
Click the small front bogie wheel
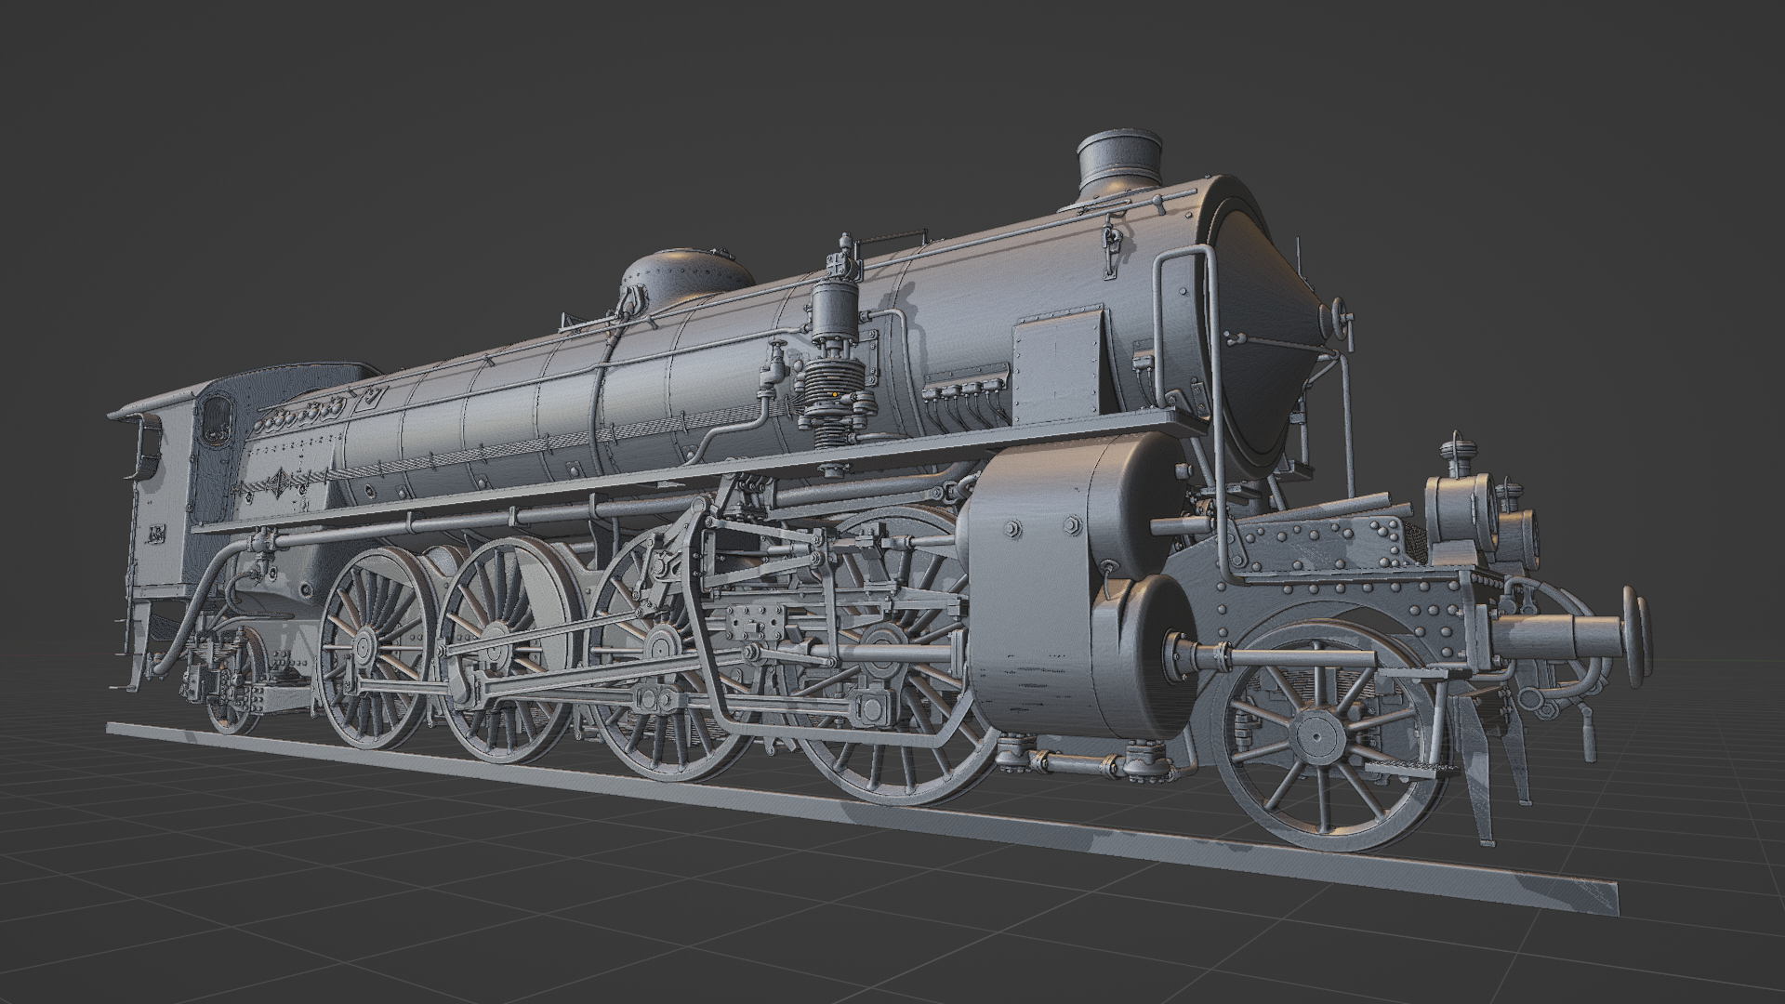(1316, 736)
